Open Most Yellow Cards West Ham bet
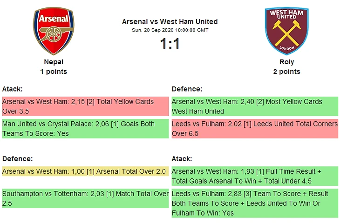 tap(254, 106)
